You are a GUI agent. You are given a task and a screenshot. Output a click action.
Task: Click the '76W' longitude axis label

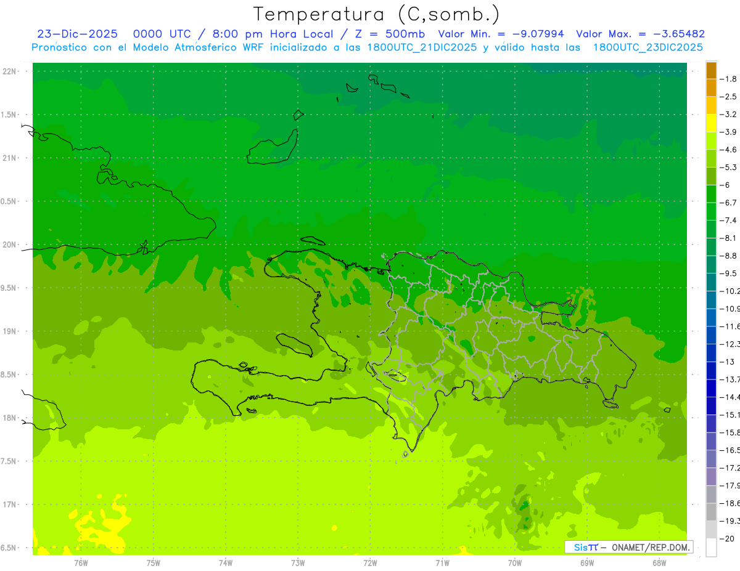(81, 563)
